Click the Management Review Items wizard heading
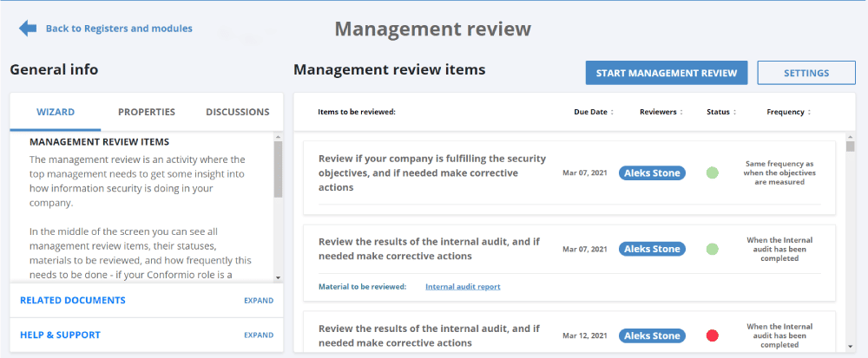 pos(99,142)
